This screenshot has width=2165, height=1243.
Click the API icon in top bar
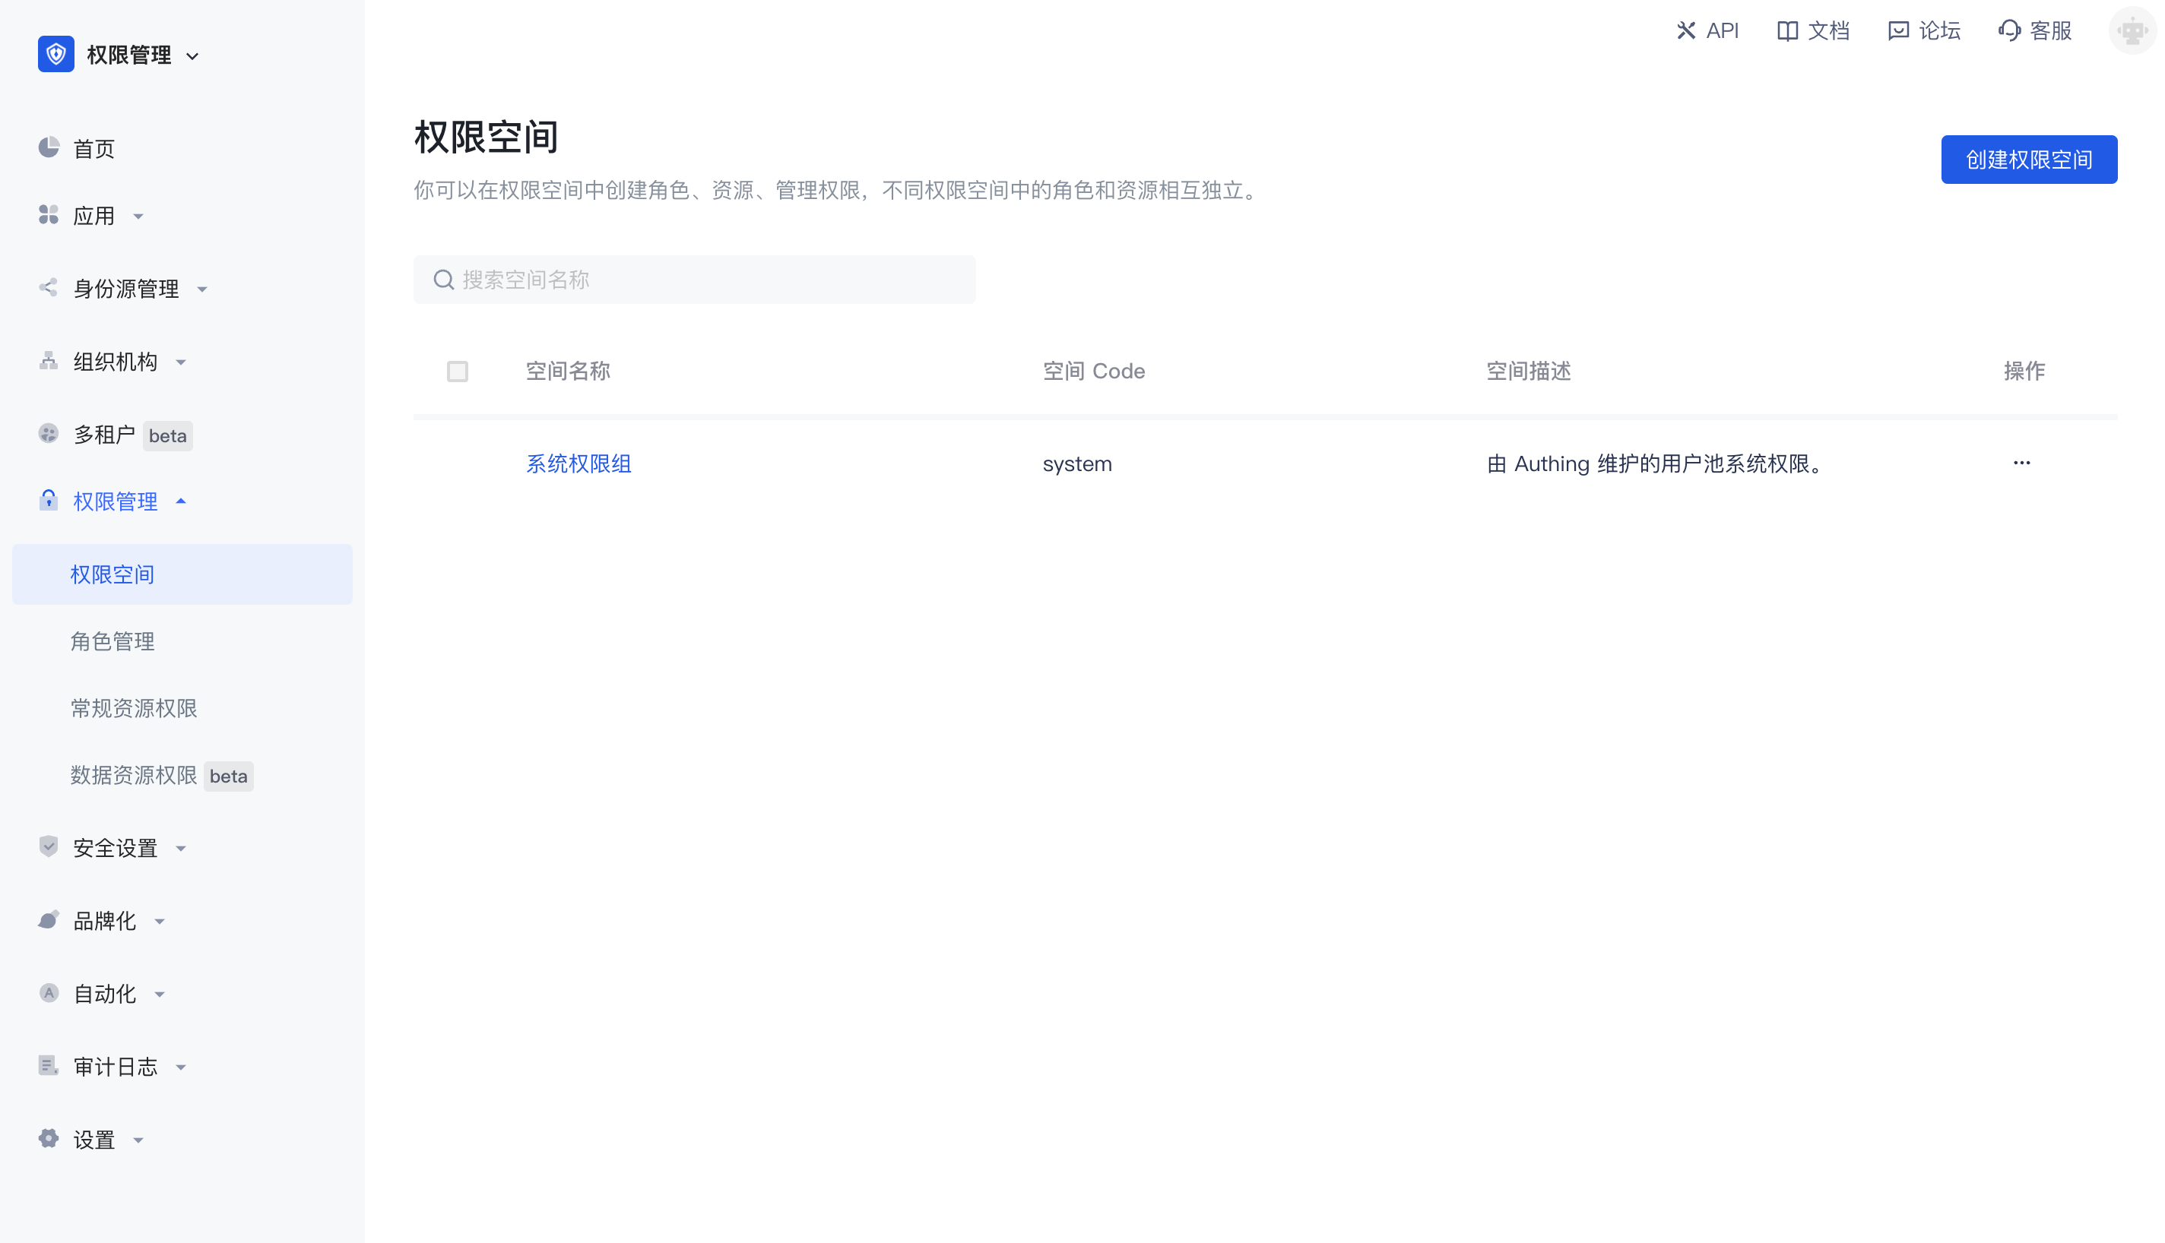coord(1685,30)
